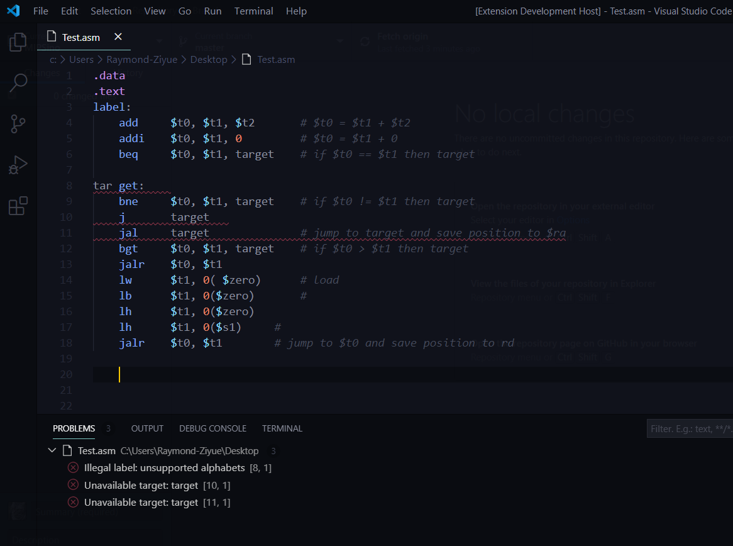This screenshot has height=546, width=733.
Task: Open the Search view in activity bar
Action: tap(18, 82)
